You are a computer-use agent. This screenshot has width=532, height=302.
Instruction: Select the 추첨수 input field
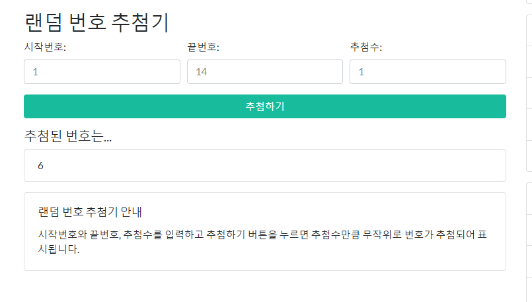(428, 72)
